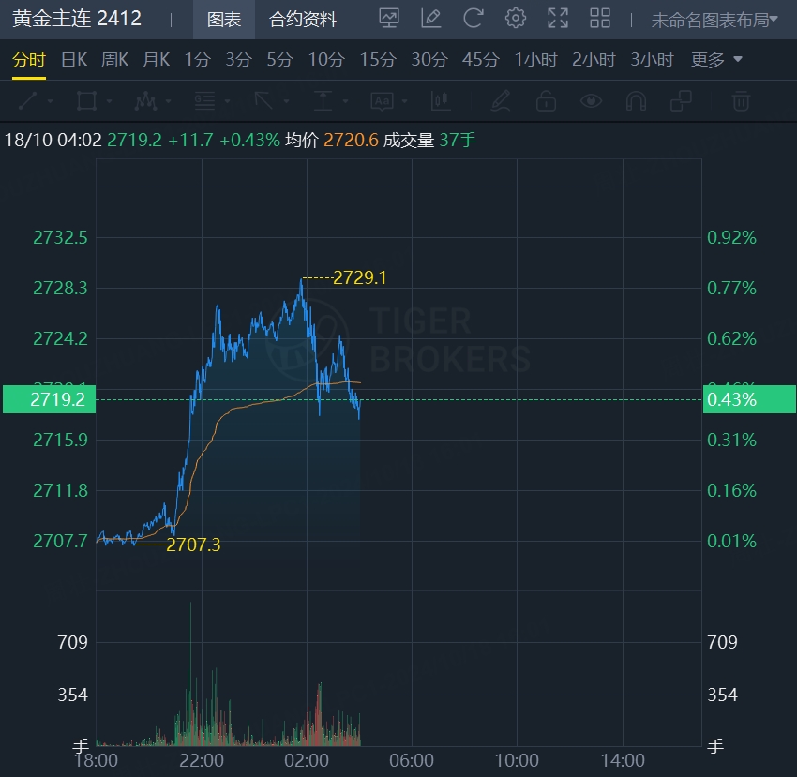Open the indicator chart icon in header

pyautogui.click(x=388, y=18)
